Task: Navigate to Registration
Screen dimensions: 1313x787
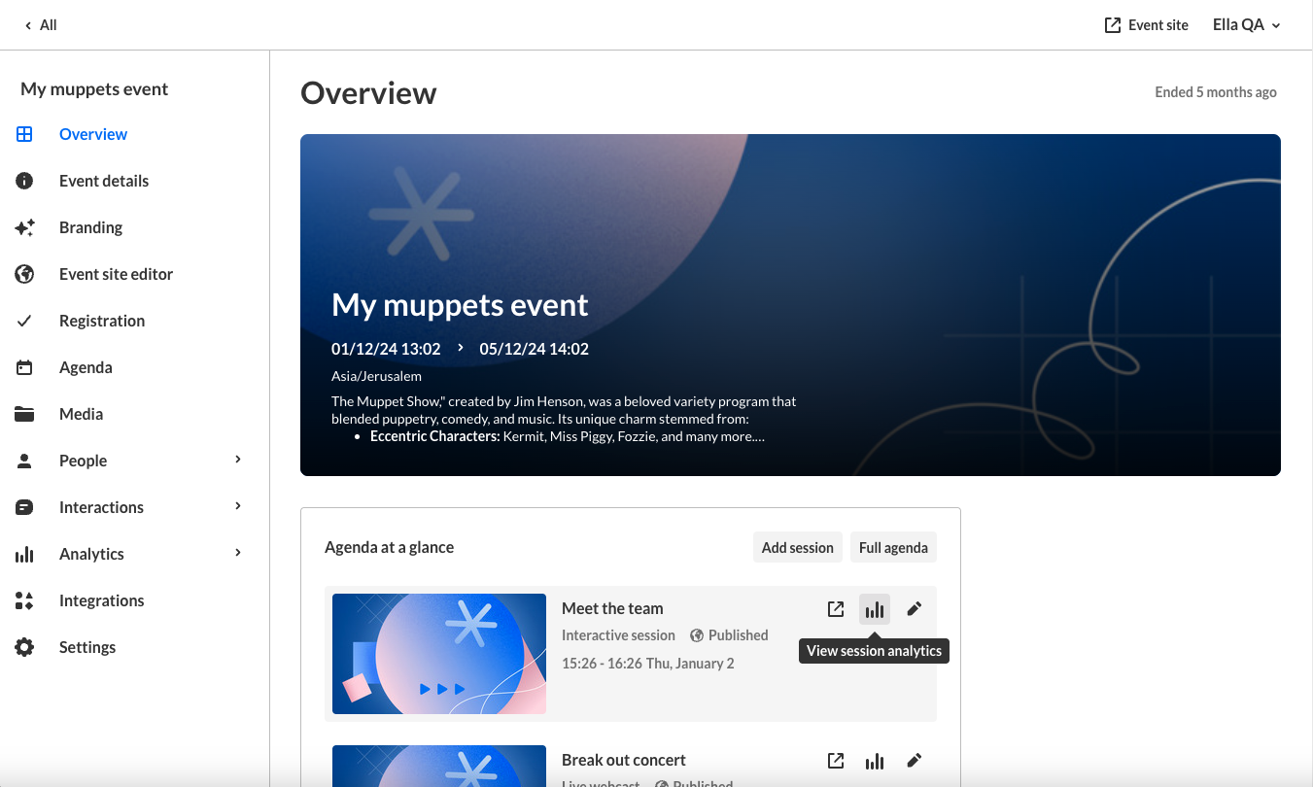Action: 102,321
